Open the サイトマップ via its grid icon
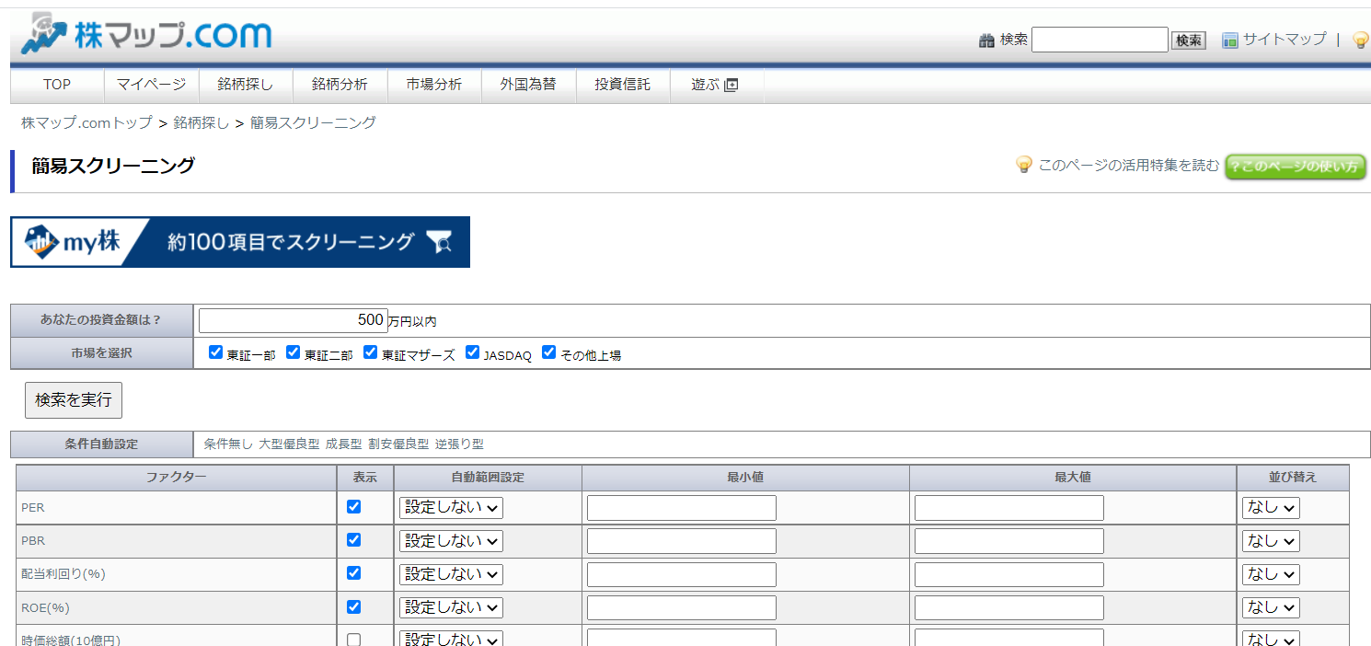 [1228, 40]
